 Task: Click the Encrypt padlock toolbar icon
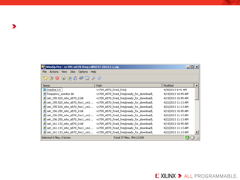coord(75,78)
